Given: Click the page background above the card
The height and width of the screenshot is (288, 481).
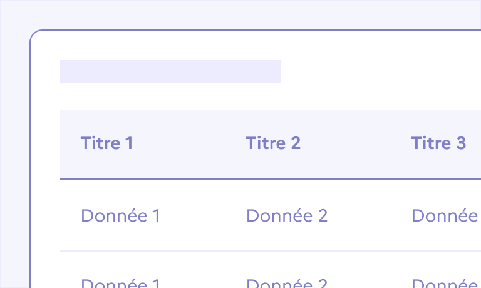Looking at the screenshot, I should tap(251, 14).
